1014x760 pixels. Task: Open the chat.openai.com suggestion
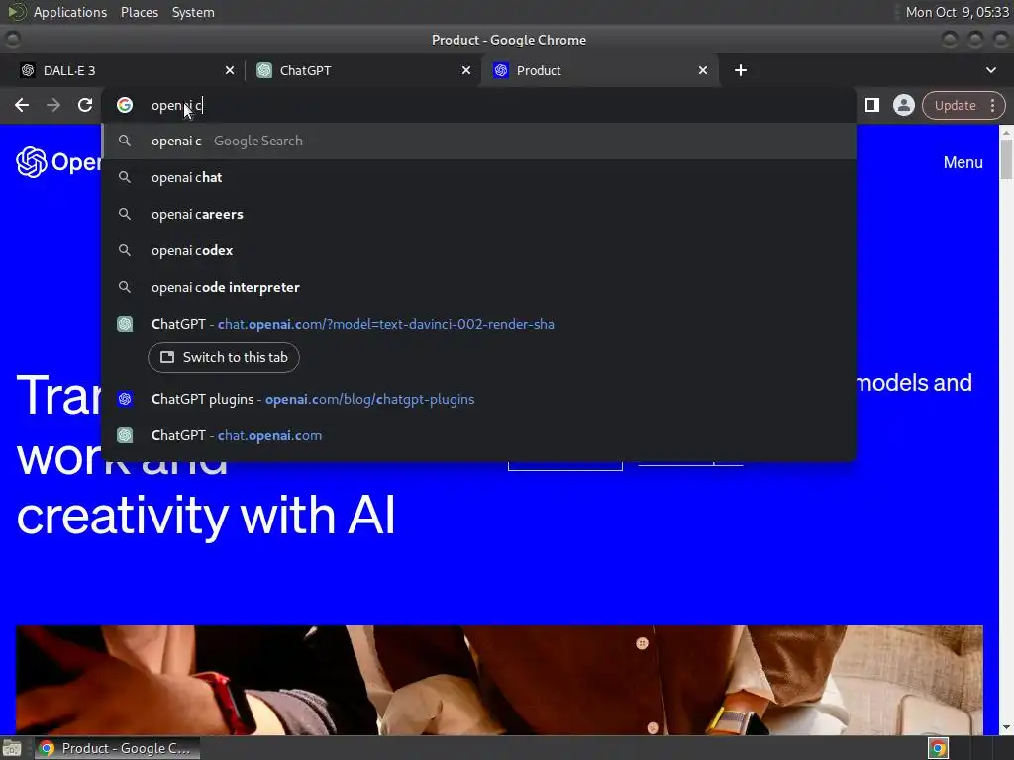479,435
